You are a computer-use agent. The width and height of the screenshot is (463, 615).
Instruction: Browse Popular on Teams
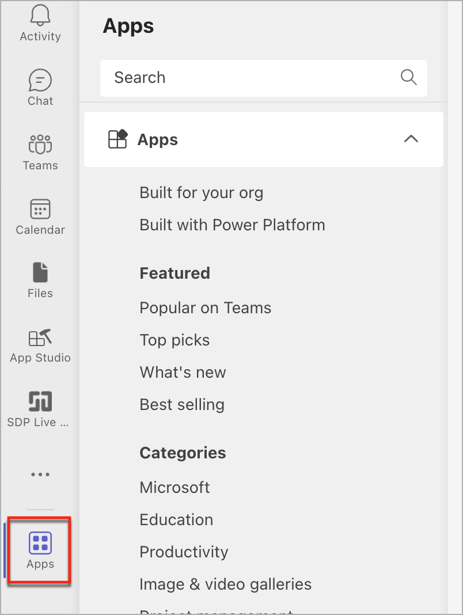205,307
